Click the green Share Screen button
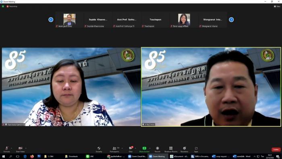The image size is (282, 159). 144,149
